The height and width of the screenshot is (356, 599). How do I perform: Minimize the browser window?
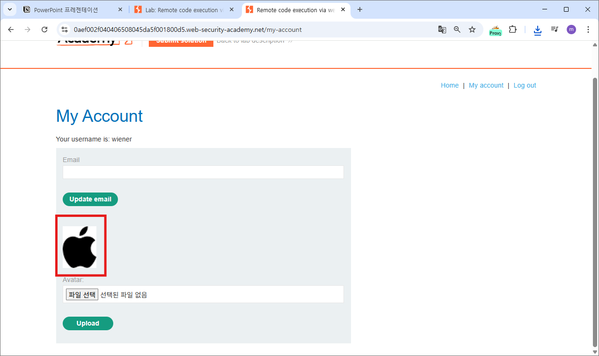[545, 9]
